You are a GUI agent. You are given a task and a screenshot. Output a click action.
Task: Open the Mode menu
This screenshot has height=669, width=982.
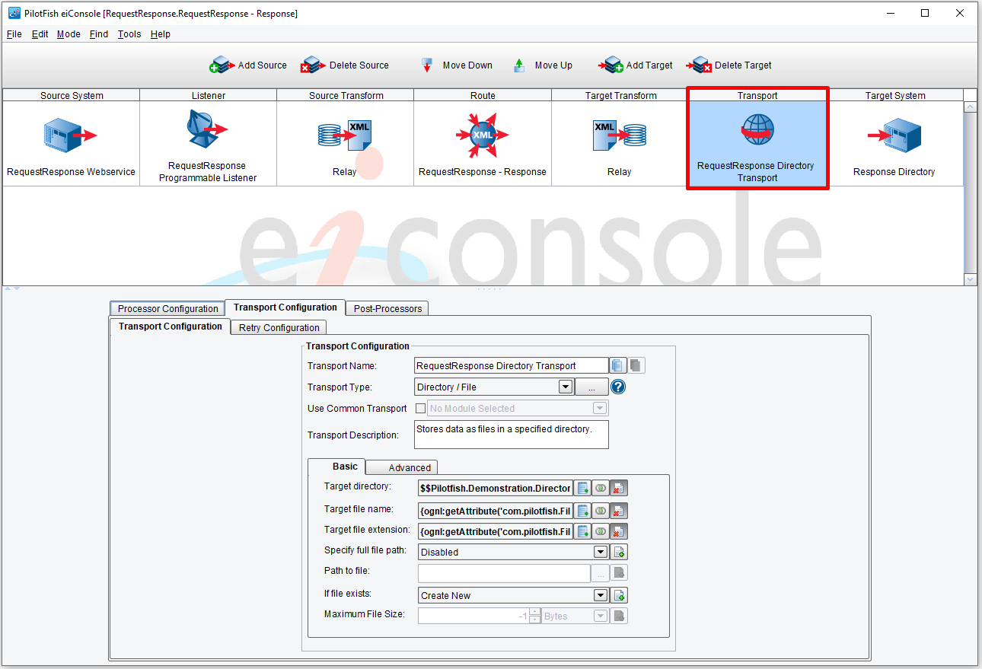coord(69,34)
